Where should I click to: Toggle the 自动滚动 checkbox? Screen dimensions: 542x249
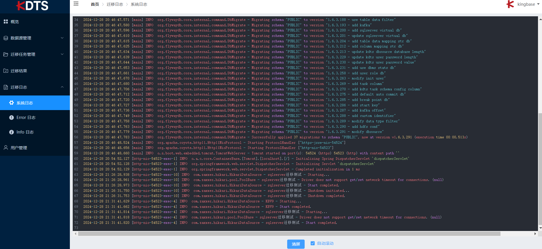tap(313, 243)
